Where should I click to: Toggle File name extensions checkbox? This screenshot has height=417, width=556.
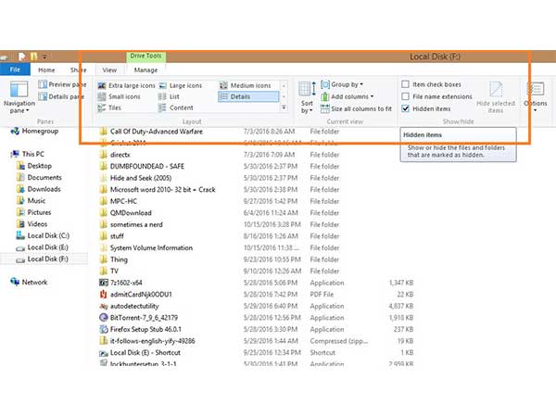tap(406, 96)
